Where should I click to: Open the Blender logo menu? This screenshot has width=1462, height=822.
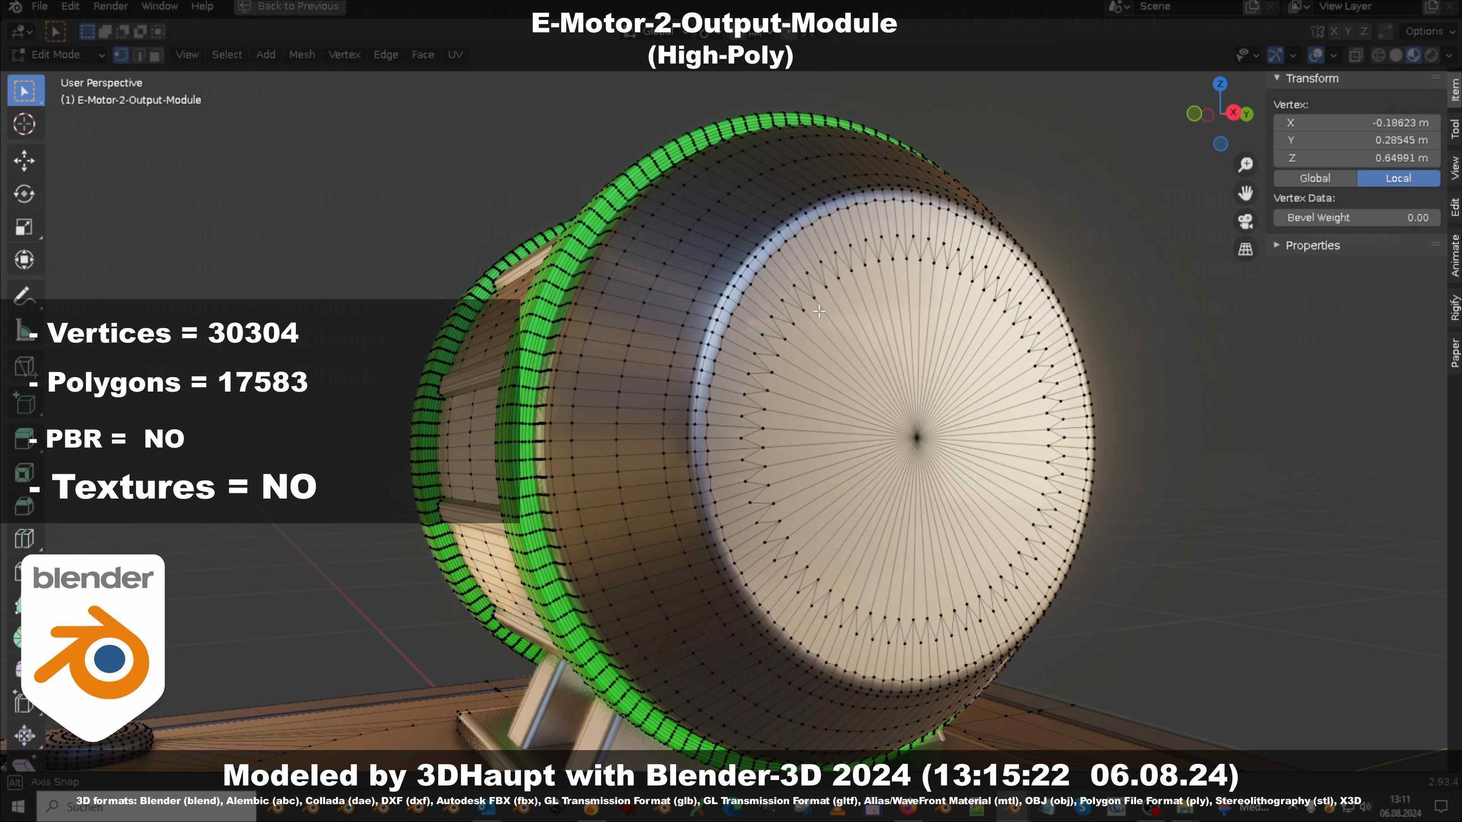click(x=15, y=6)
